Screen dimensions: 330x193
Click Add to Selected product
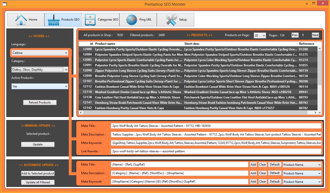[x=38, y=173]
